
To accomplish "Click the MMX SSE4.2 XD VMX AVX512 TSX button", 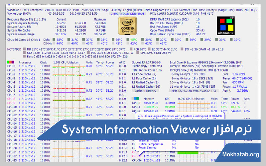I will point(194,91).
